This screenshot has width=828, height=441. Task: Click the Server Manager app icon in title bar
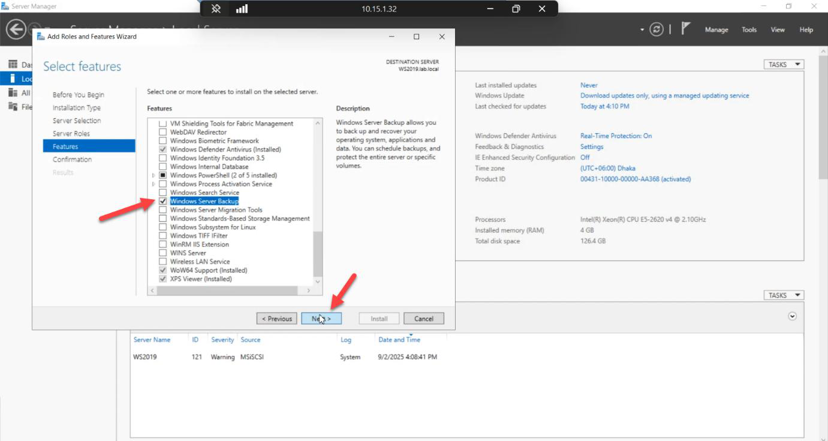5,6
